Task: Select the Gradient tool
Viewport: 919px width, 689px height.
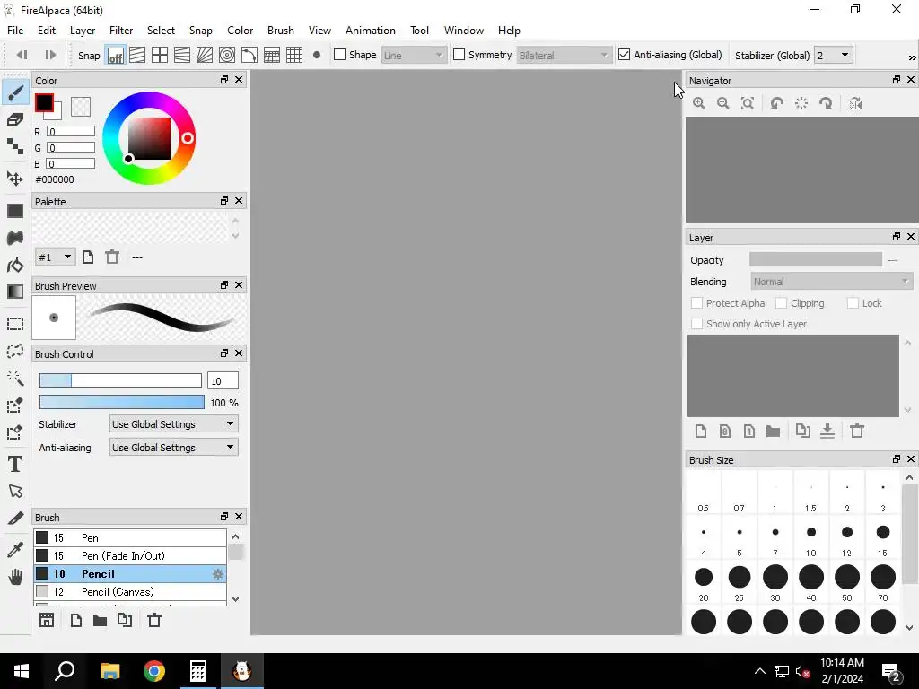Action: pyautogui.click(x=15, y=292)
